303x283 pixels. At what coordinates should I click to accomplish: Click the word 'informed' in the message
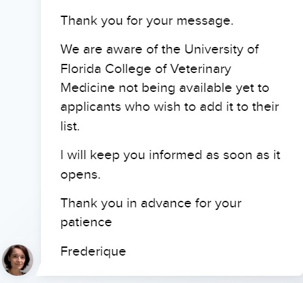175,155
